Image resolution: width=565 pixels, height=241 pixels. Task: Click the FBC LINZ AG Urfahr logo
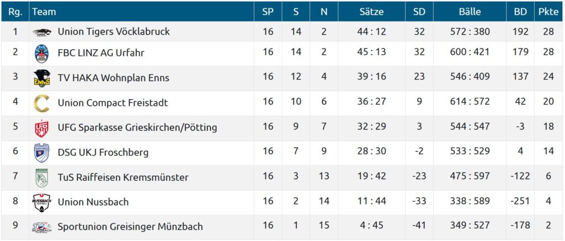(42, 53)
